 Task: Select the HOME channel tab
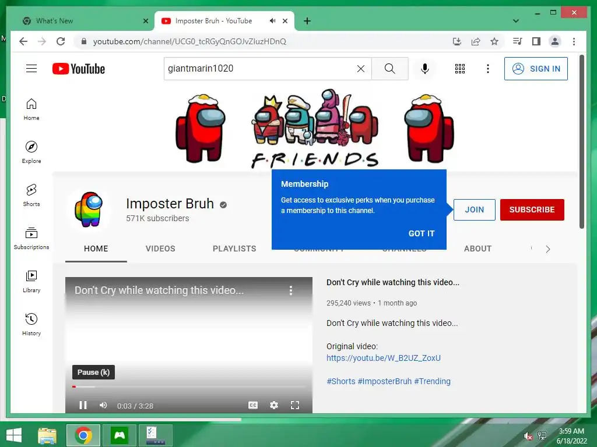click(96, 249)
